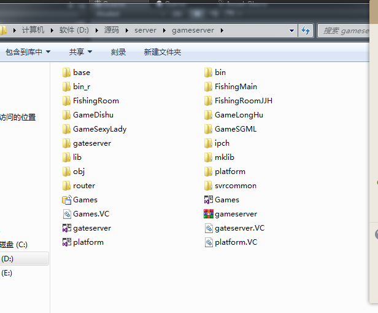The image size is (378, 313).
Task: Open the GameLongHu folder icon
Action: (x=209, y=115)
